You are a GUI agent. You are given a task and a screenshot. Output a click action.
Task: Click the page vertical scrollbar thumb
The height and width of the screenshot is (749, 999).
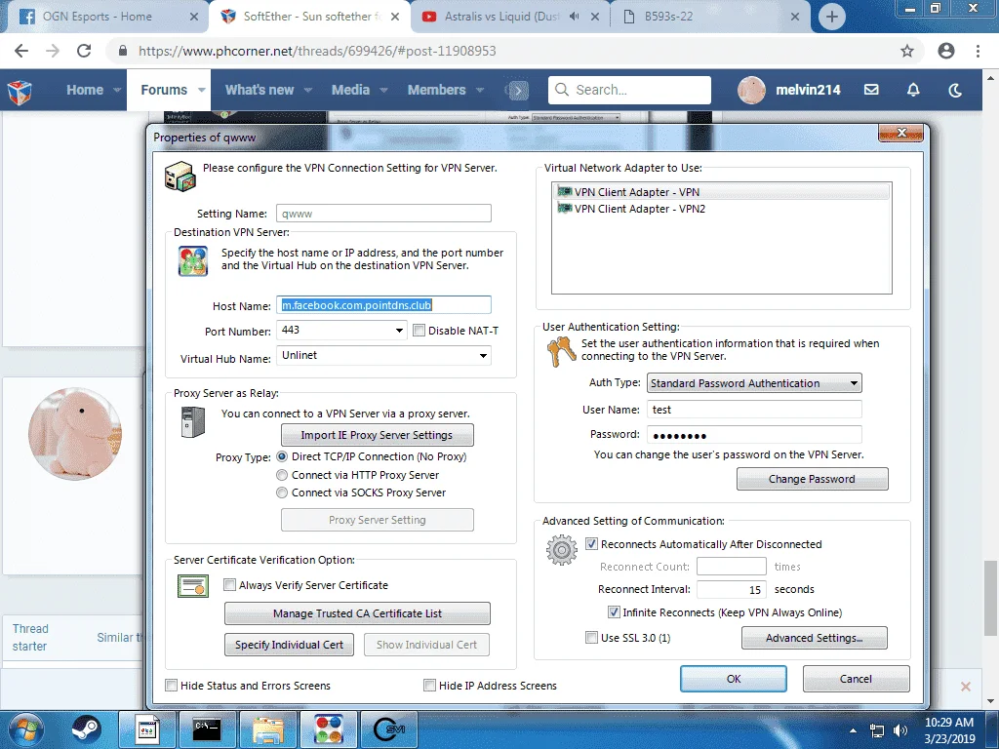[x=989, y=598]
